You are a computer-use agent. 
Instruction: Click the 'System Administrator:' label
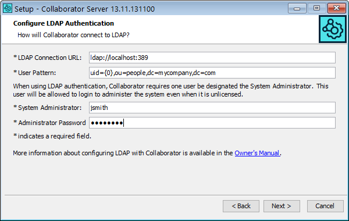pyautogui.click(x=48, y=108)
